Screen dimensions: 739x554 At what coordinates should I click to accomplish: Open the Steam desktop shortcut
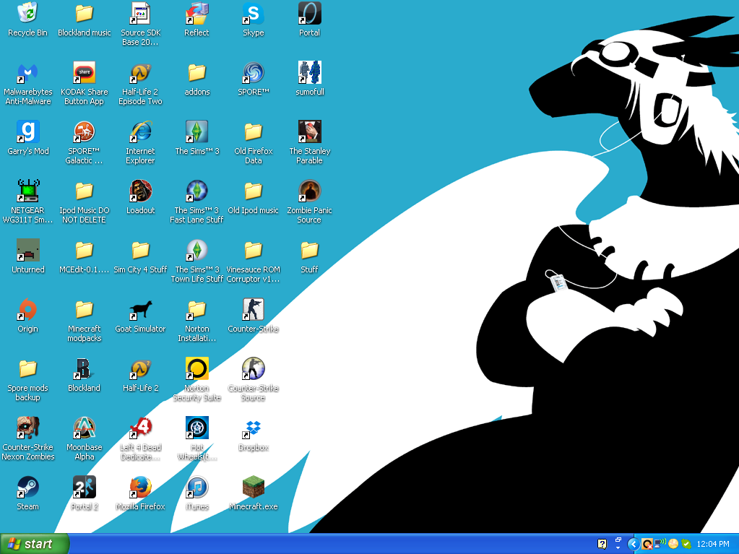tap(27, 488)
